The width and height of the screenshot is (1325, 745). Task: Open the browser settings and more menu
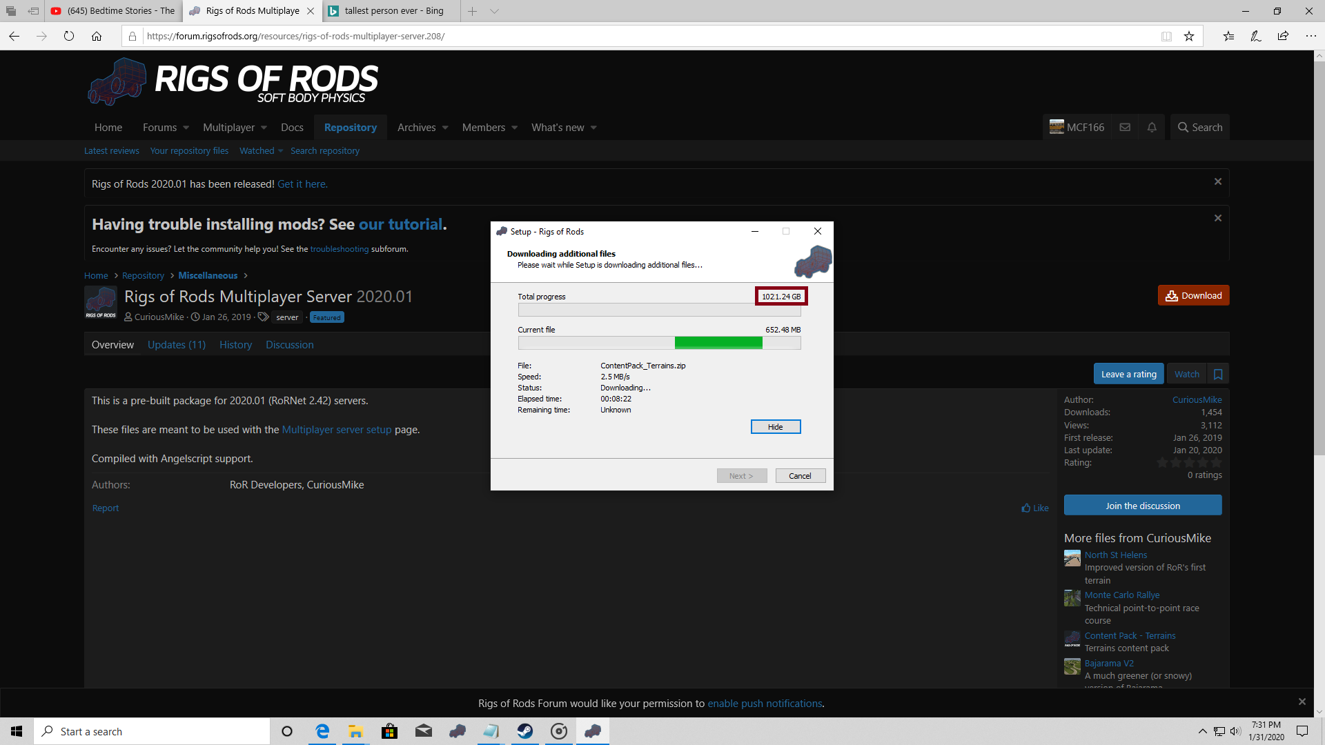tap(1311, 36)
